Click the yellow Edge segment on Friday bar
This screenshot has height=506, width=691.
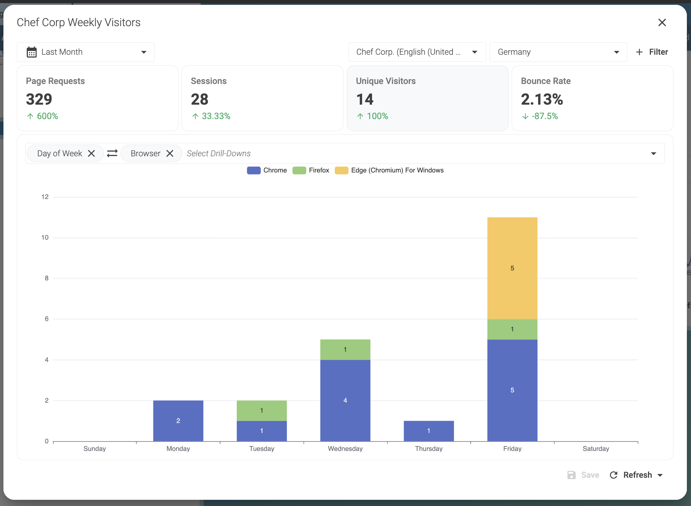[512, 268]
